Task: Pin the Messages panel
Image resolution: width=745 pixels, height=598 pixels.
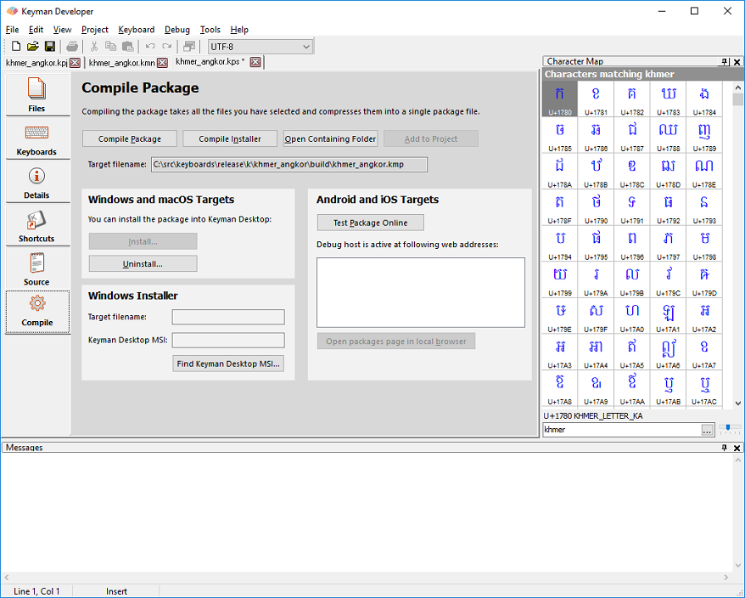Action: (x=725, y=448)
